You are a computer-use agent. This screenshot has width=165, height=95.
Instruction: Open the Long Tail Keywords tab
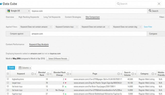tap(52, 17)
